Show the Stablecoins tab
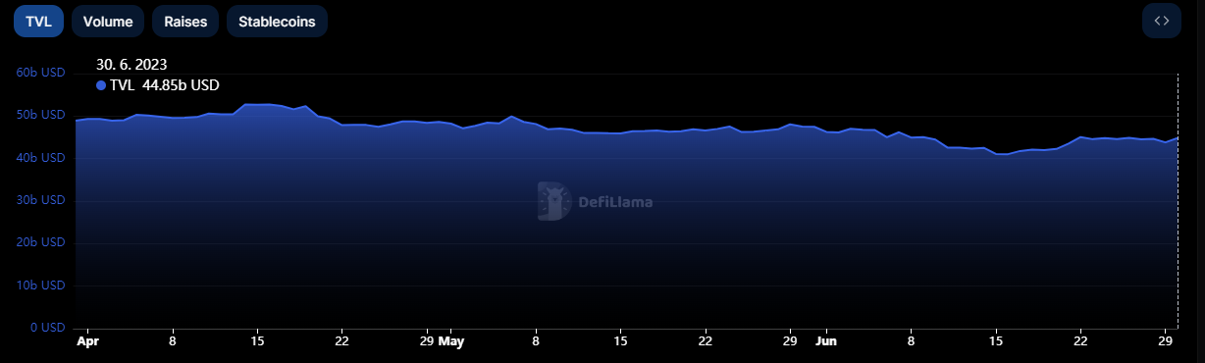Image resolution: width=1205 pixels, height=363 pixels. click(277, 21)
